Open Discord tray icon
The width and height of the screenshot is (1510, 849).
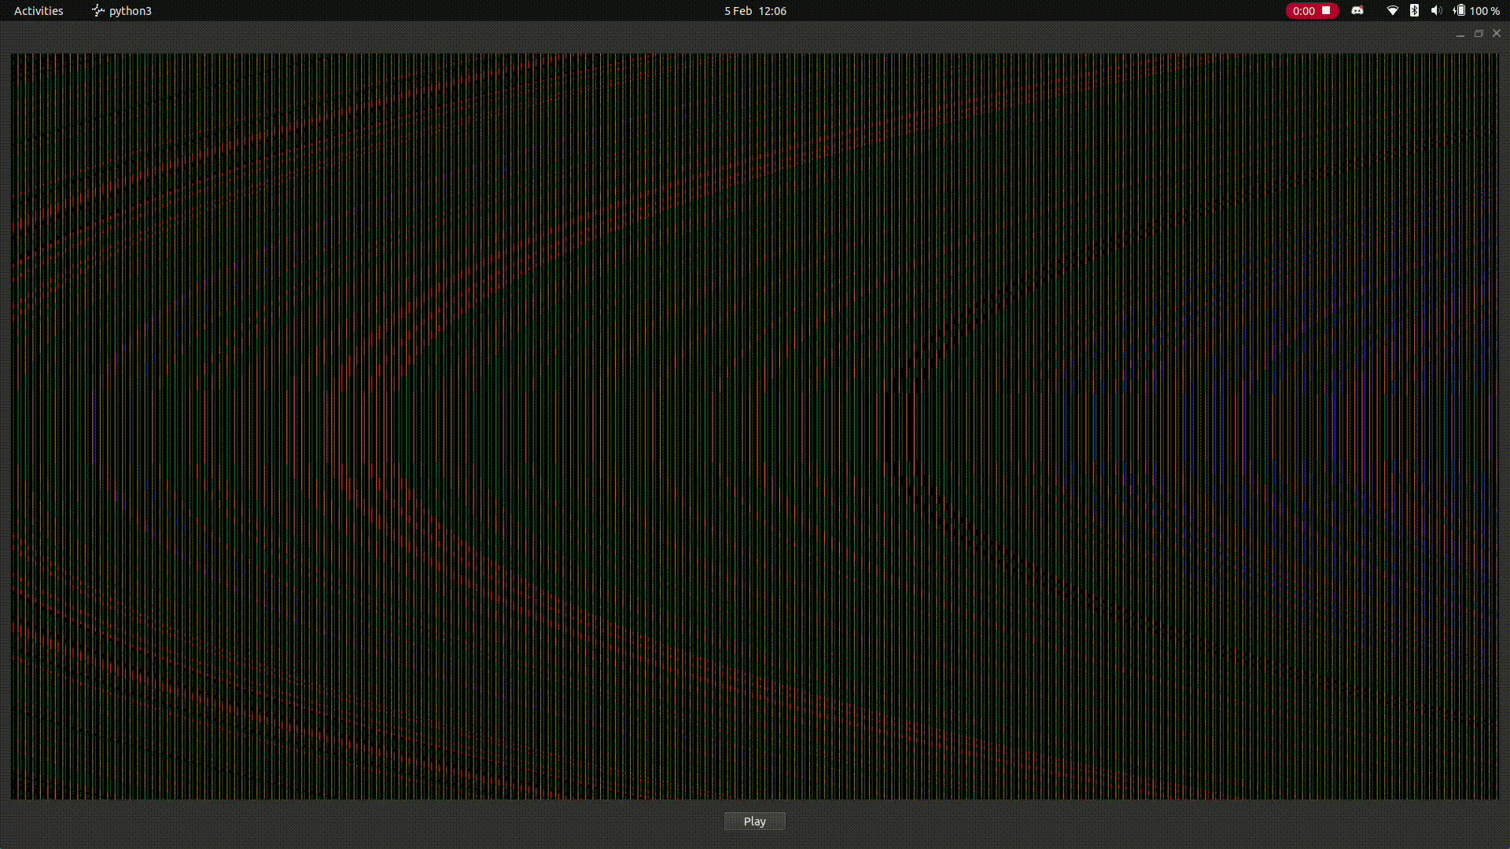tap(1357, 10)
